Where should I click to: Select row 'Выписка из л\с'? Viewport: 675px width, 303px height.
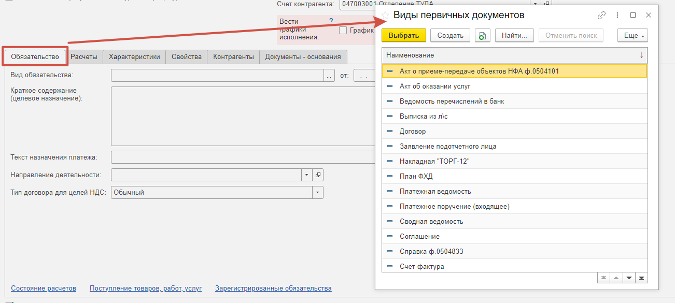[514, 116]
